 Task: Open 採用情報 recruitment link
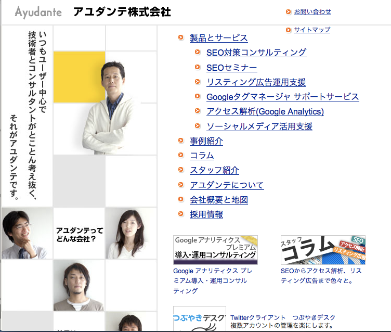pyautogui.click(x=206, y=214)
